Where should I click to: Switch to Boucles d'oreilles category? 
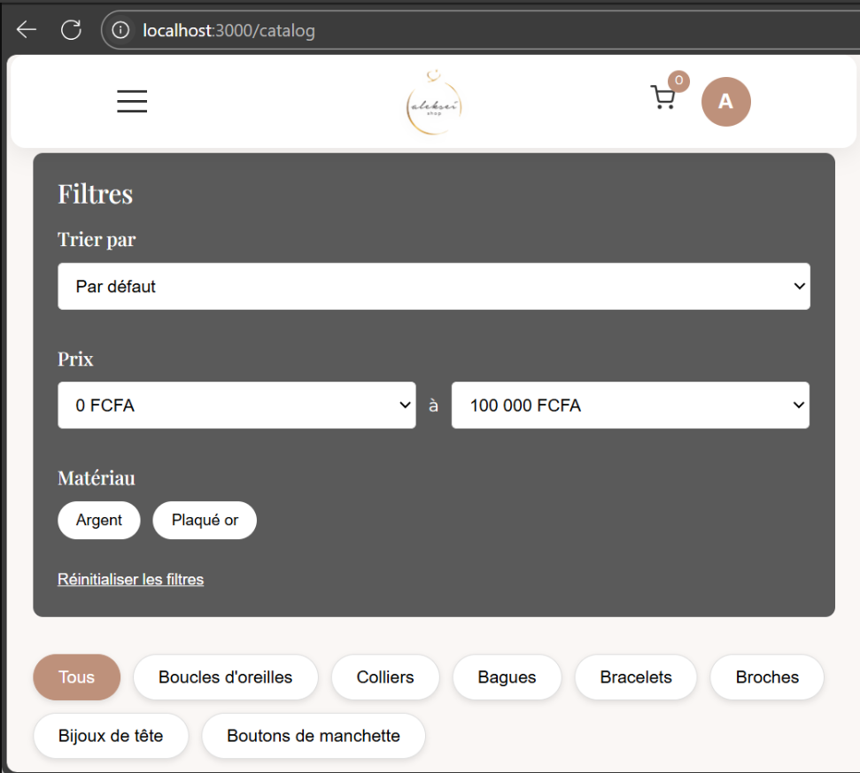coord(225,677)
